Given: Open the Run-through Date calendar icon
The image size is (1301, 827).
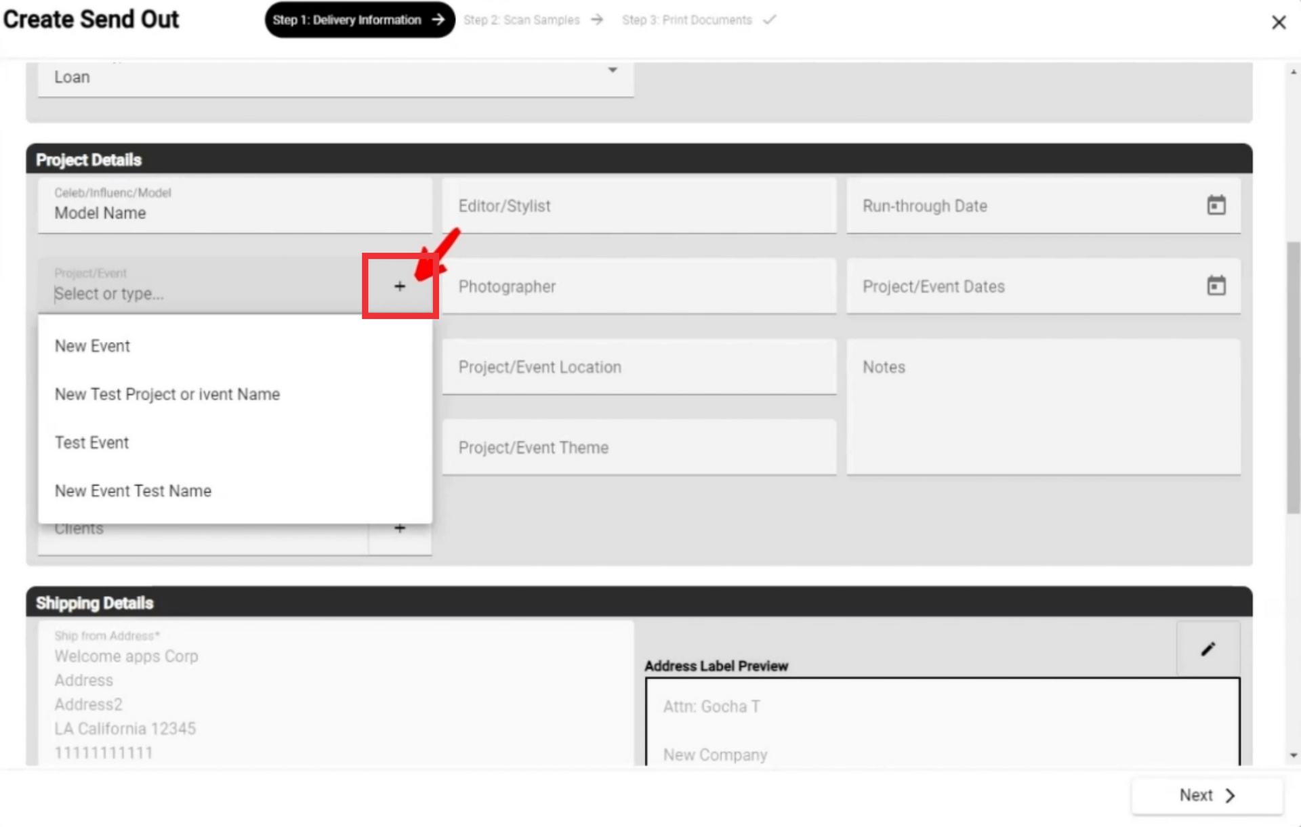Looking at the screenshot, I should (1216, 205).
